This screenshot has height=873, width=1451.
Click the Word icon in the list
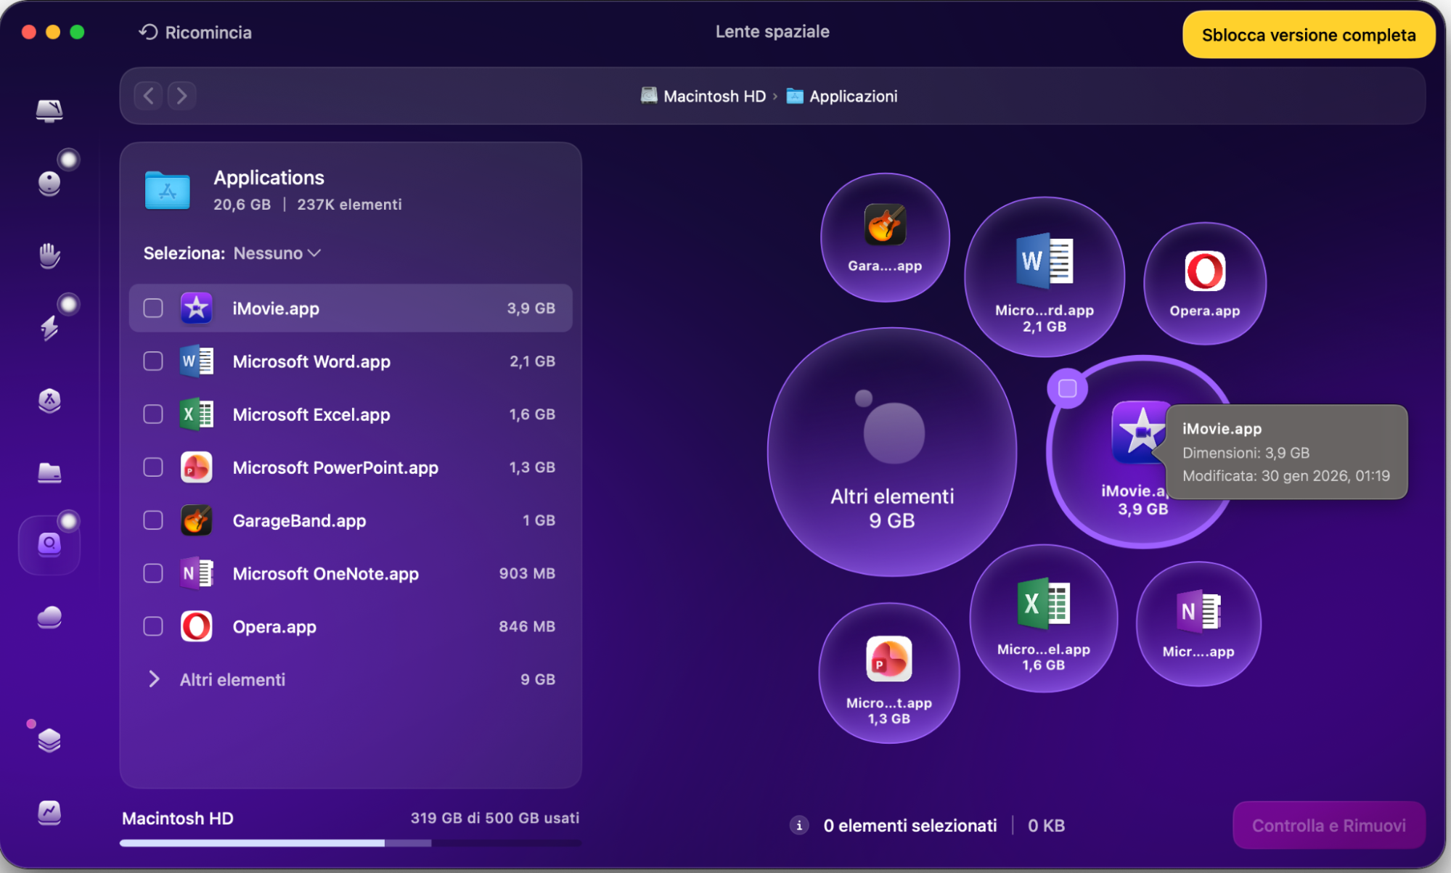[196, 361]
